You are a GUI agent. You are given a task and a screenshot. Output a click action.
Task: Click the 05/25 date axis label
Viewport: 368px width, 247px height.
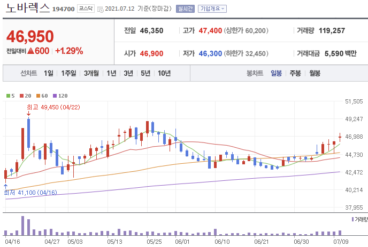[154, 242]
